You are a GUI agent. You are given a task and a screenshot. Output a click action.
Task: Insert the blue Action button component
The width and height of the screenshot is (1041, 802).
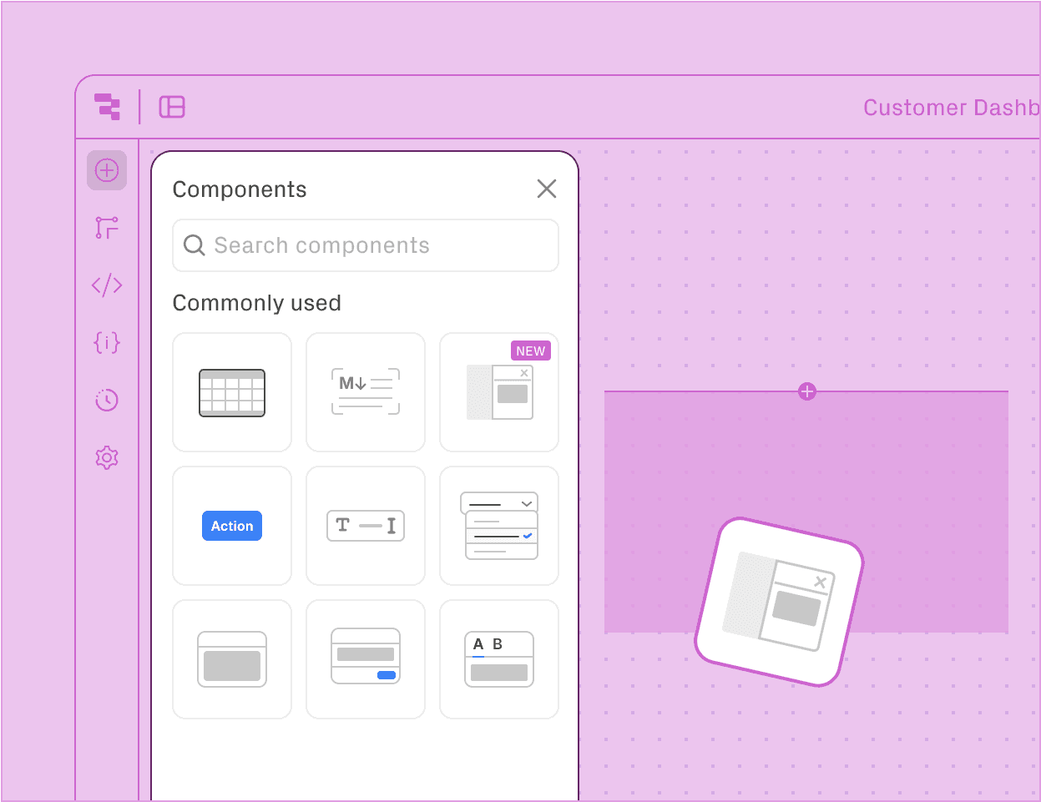[x=231, y=526]
